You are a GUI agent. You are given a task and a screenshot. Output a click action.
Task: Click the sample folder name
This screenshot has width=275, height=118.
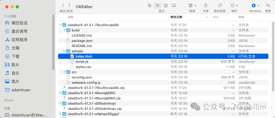[77, 51]
